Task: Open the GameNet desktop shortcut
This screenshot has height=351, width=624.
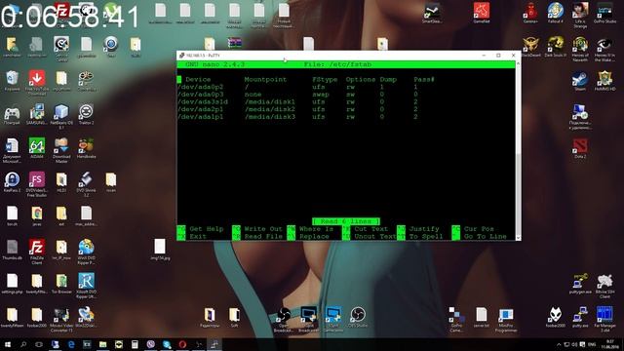Action: tap(481, 13)
